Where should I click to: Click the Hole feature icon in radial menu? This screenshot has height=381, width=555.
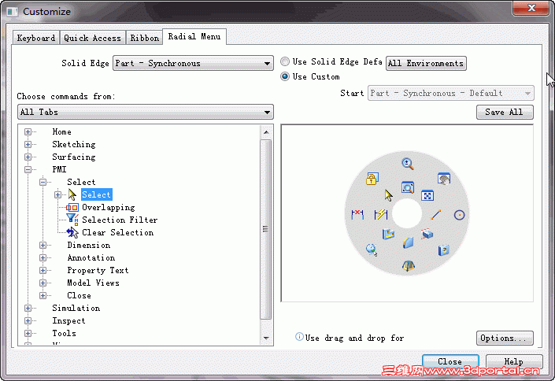(443, 250)
